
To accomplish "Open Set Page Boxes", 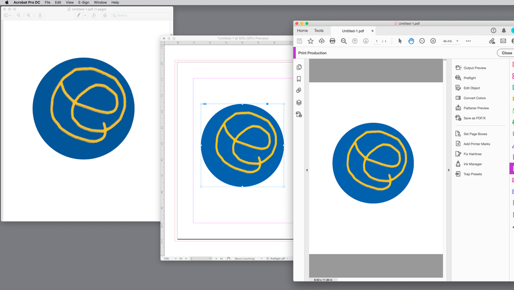I will tap(471, 134).
